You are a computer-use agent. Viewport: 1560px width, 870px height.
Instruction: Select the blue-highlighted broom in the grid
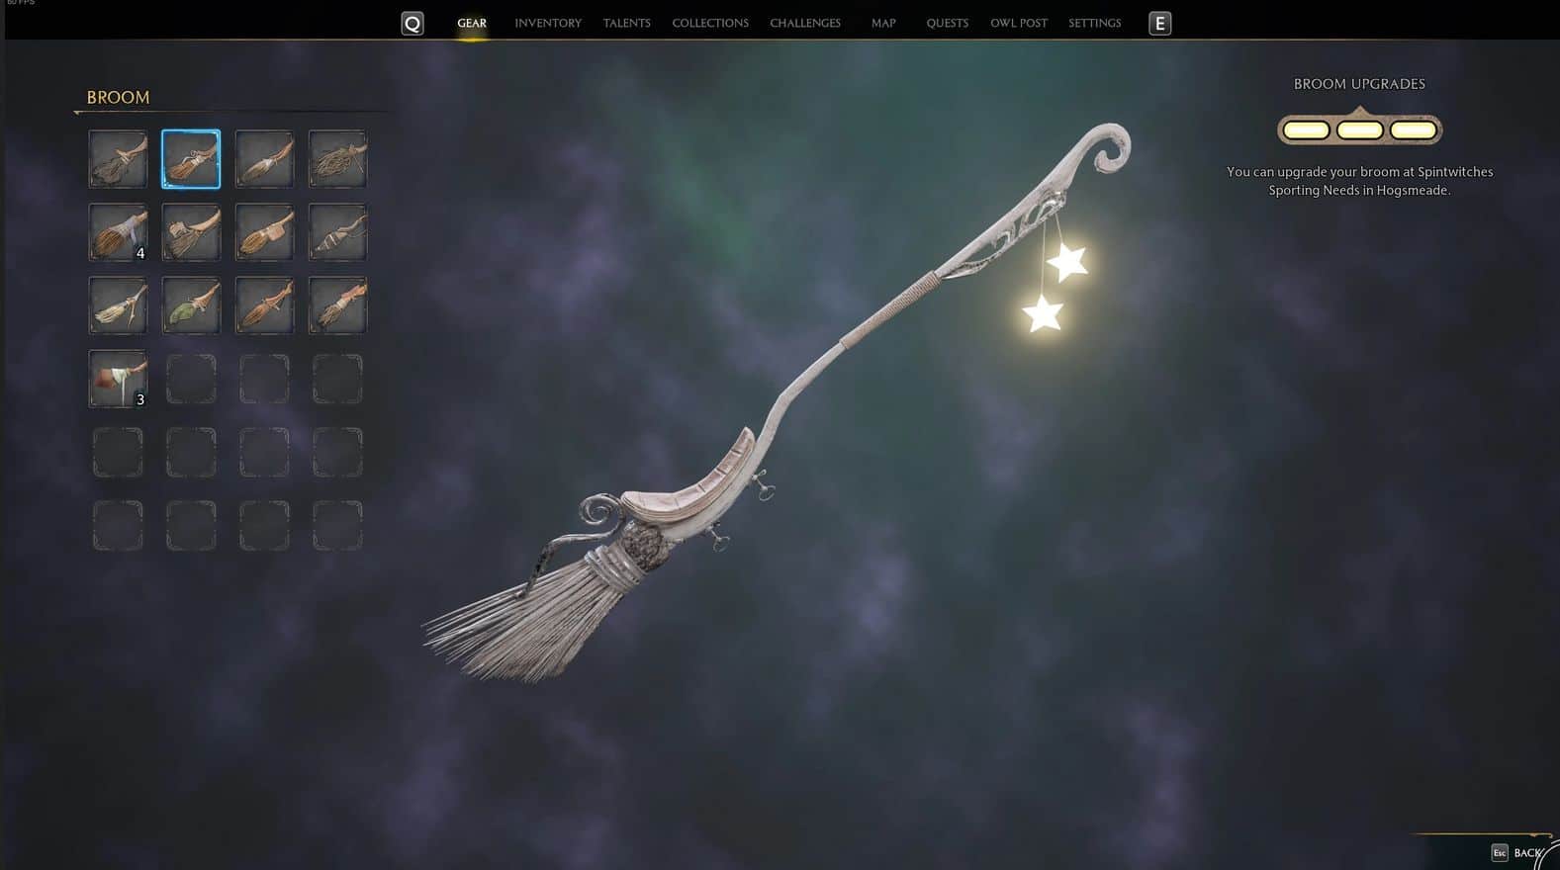click(191, 159)
